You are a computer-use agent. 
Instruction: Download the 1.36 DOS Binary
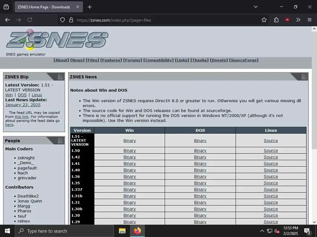200,176
